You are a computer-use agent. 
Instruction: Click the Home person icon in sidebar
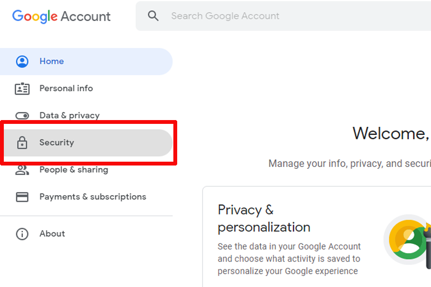point(22,61)
